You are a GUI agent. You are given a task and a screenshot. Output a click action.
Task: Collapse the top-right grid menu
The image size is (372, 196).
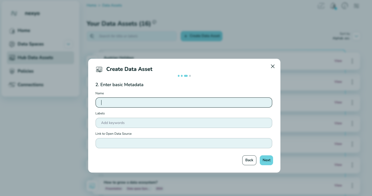pos(356,6)
